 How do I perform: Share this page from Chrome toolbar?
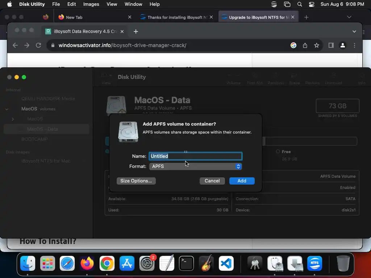[x=305, y=45]
